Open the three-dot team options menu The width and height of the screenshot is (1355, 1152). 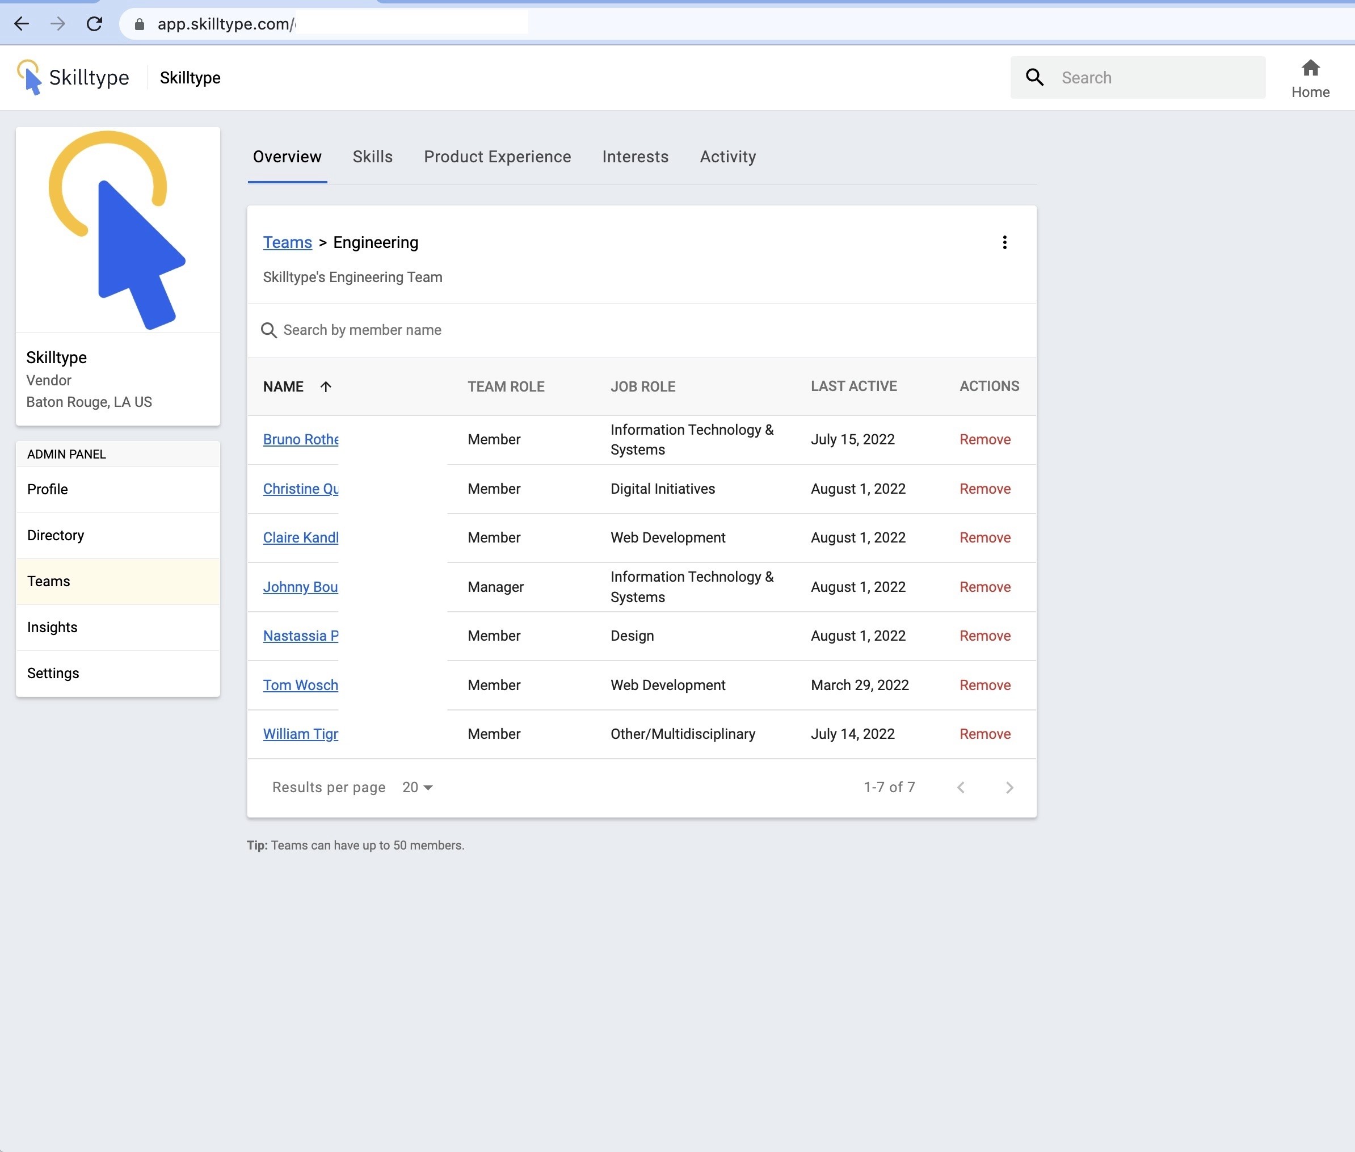(1004, 242)
